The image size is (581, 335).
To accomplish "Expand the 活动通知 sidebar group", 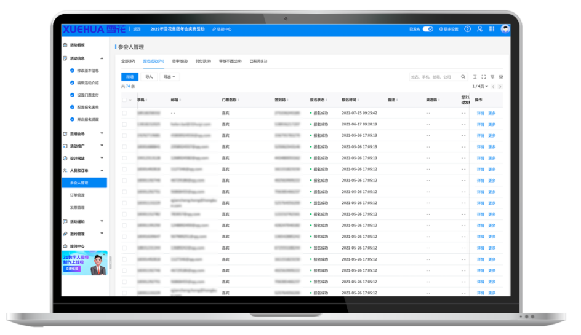I will click(102, 221).
